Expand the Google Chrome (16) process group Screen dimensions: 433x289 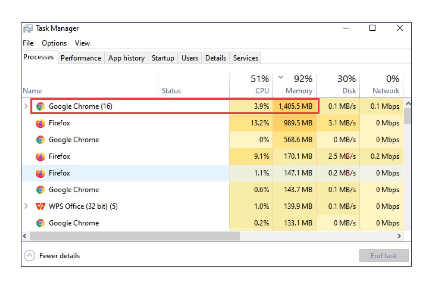26,106
